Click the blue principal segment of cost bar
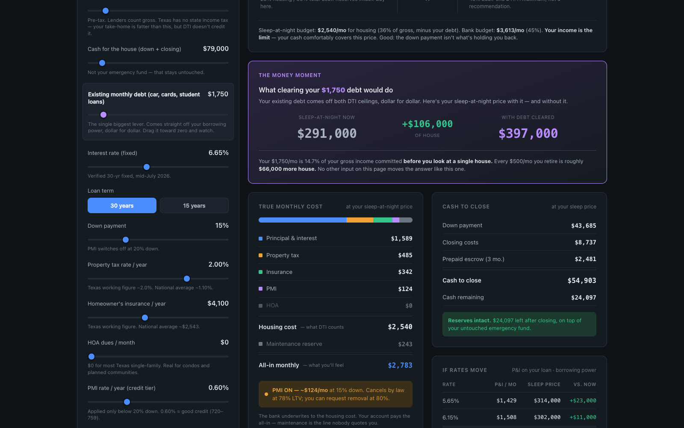684x428 pixels. point(303,220)
